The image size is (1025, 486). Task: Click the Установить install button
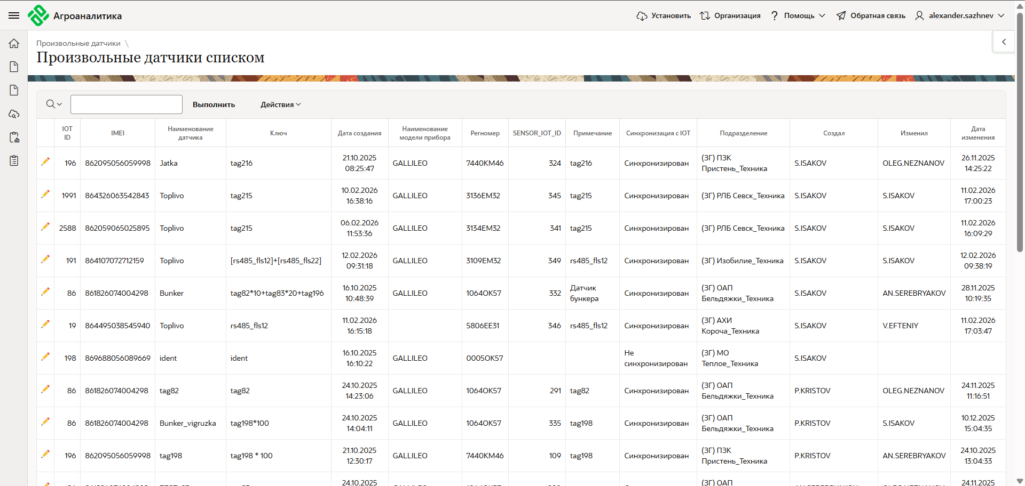click(x=664, y=15)
